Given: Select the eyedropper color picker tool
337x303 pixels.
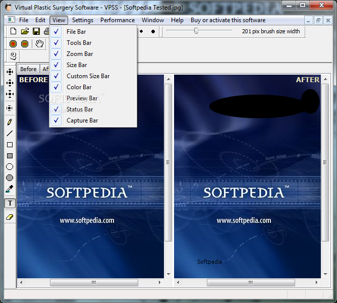Looking at the screenshot, I should pyautogui.click(x=10, y=189).
